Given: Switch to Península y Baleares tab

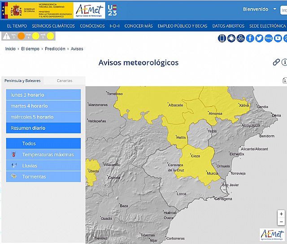Looking at the screenshot, I should pyautogui.click(x=22, y=81).
